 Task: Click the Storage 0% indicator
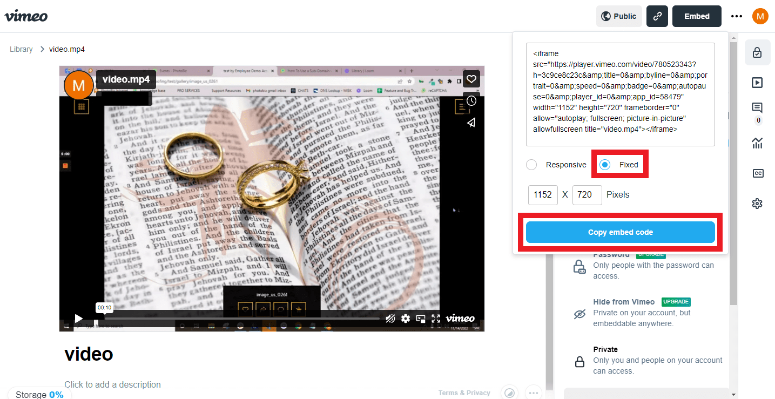pos(39,394)
